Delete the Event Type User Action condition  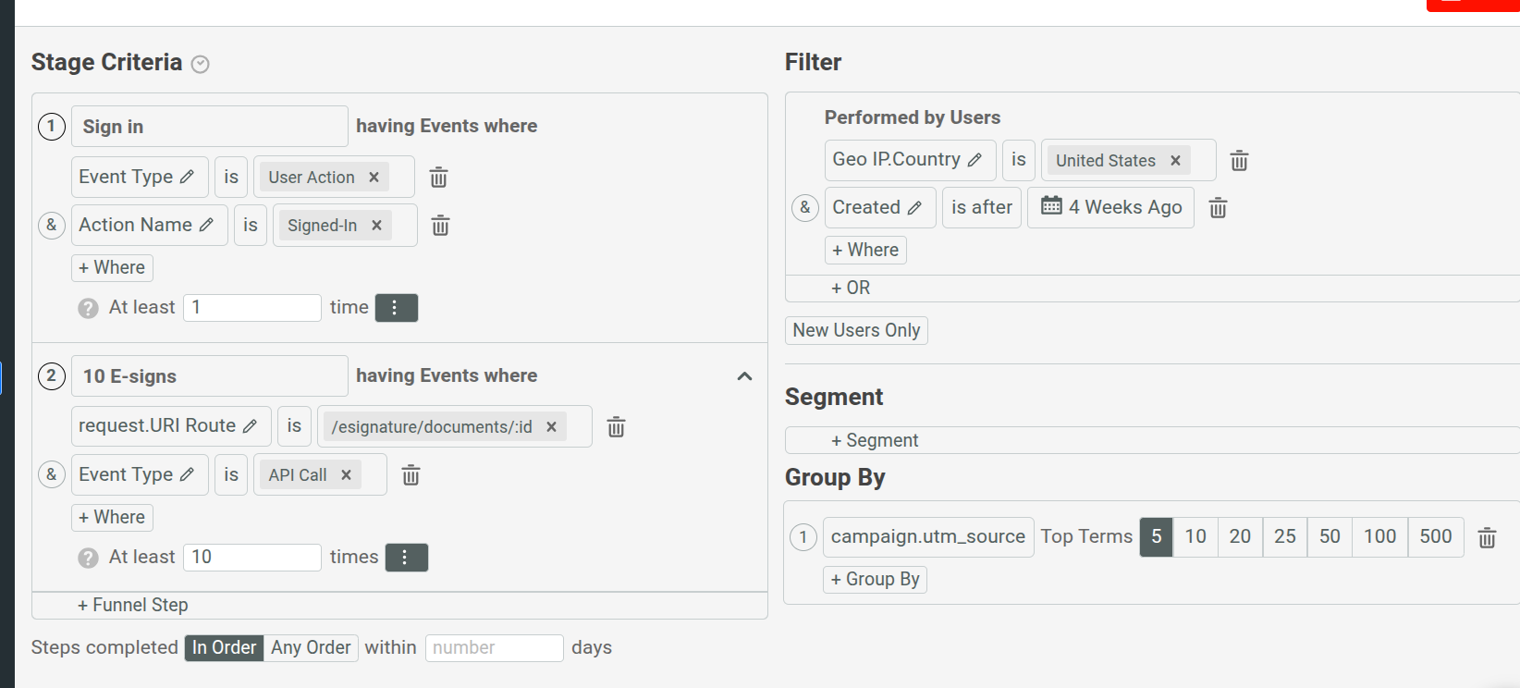[439, 178]
